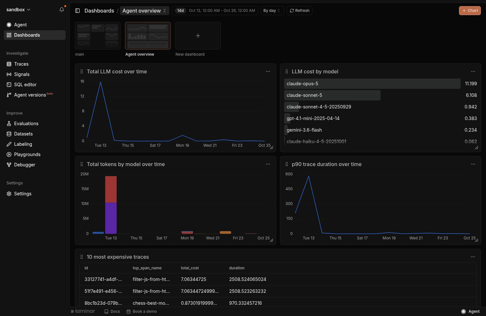Click the Refresh button
Image resolution: width=486 pixels, height=316 pixels.
point(300,11)
